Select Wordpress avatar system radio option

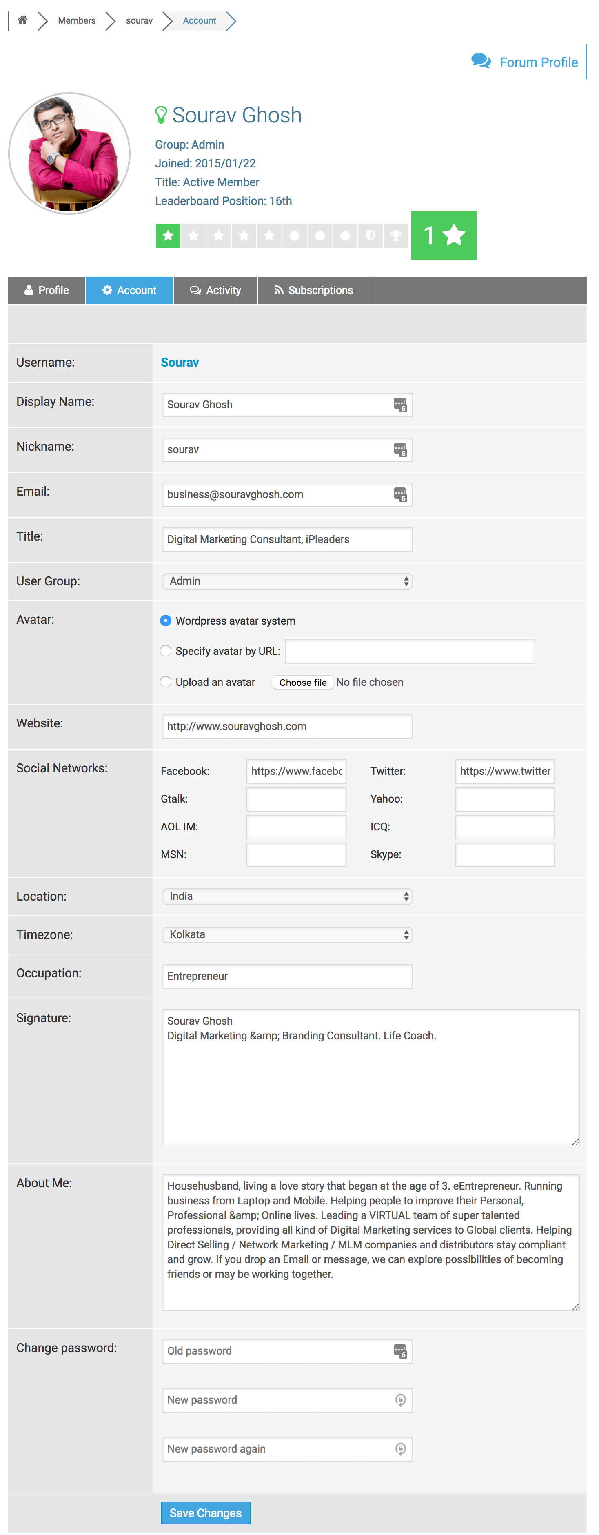click(x=166, y=621)
